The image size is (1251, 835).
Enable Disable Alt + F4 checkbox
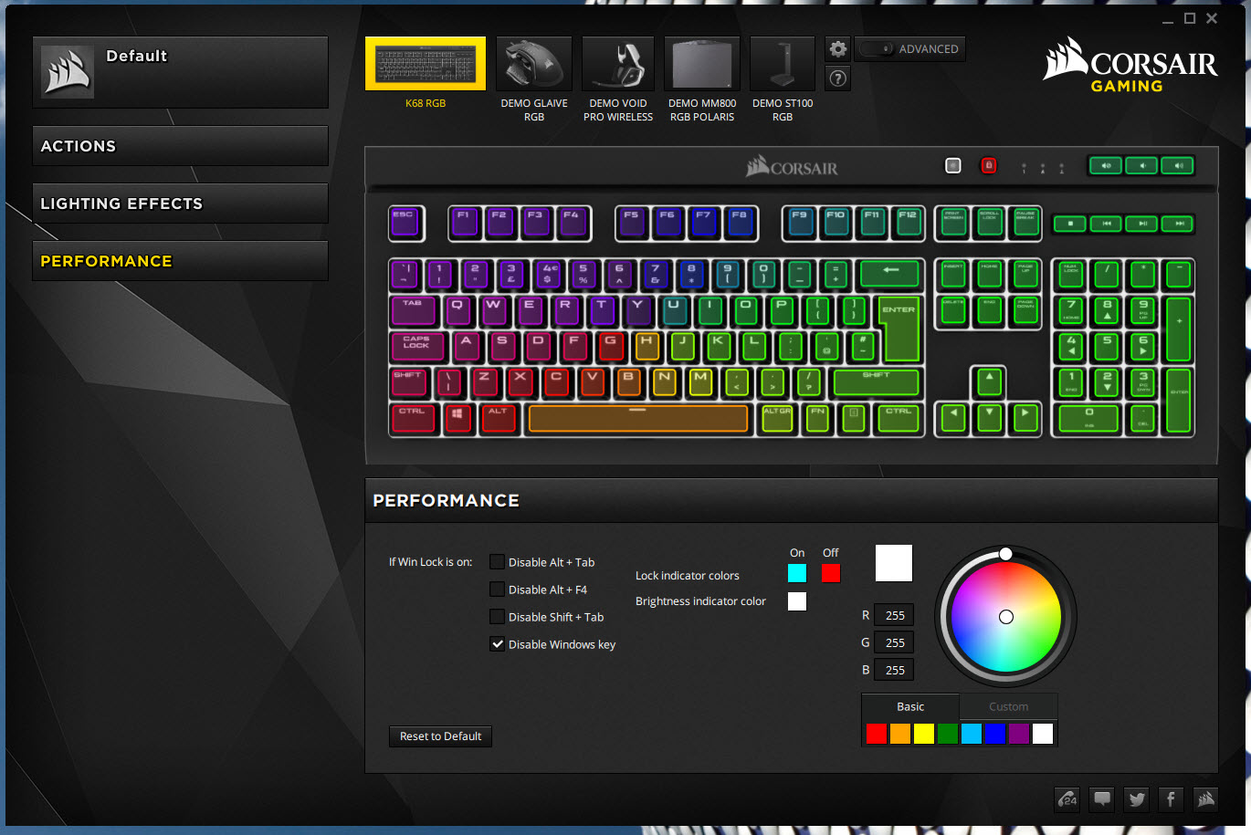click(x=498, y=590)
